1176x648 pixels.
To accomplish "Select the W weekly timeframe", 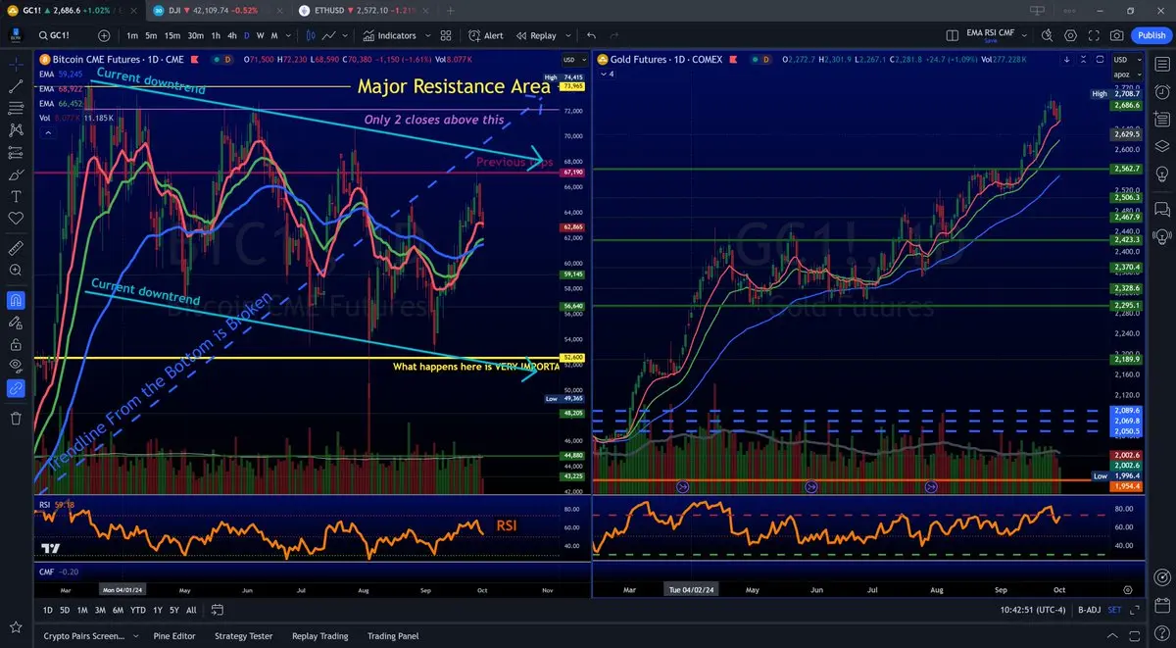I will point(260,35).
